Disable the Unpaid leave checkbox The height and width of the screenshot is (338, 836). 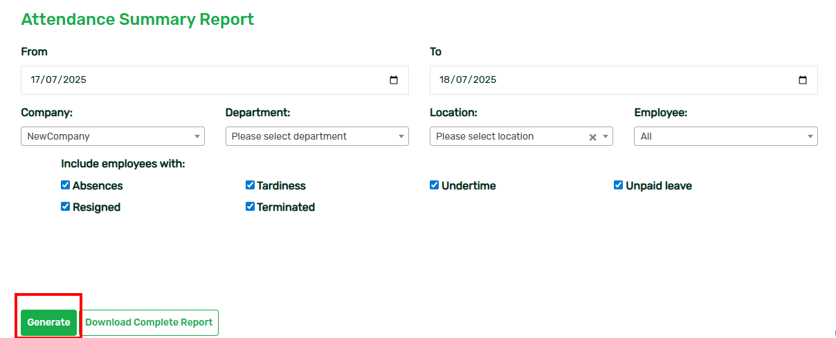coord(619,185)
